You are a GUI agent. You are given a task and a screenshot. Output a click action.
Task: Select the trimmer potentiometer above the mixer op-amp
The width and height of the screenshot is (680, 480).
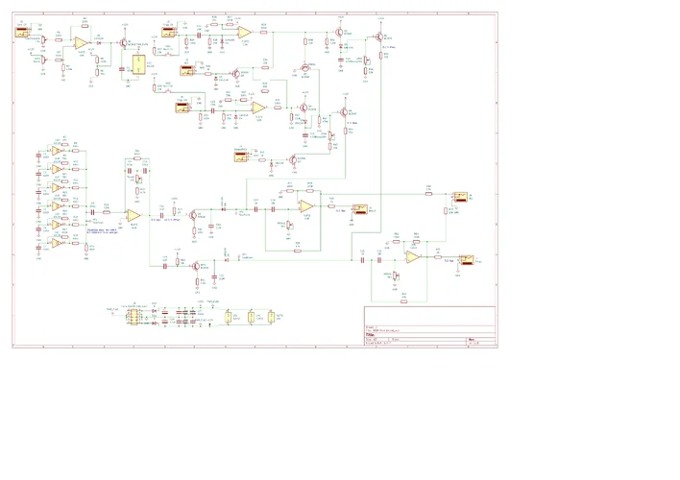tap(138, 179)
